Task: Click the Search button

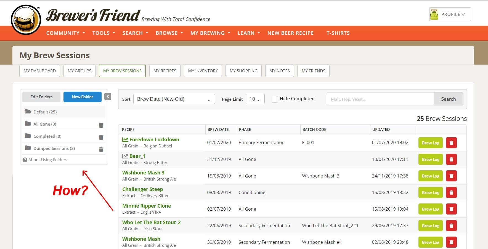Action: (448, 99)
